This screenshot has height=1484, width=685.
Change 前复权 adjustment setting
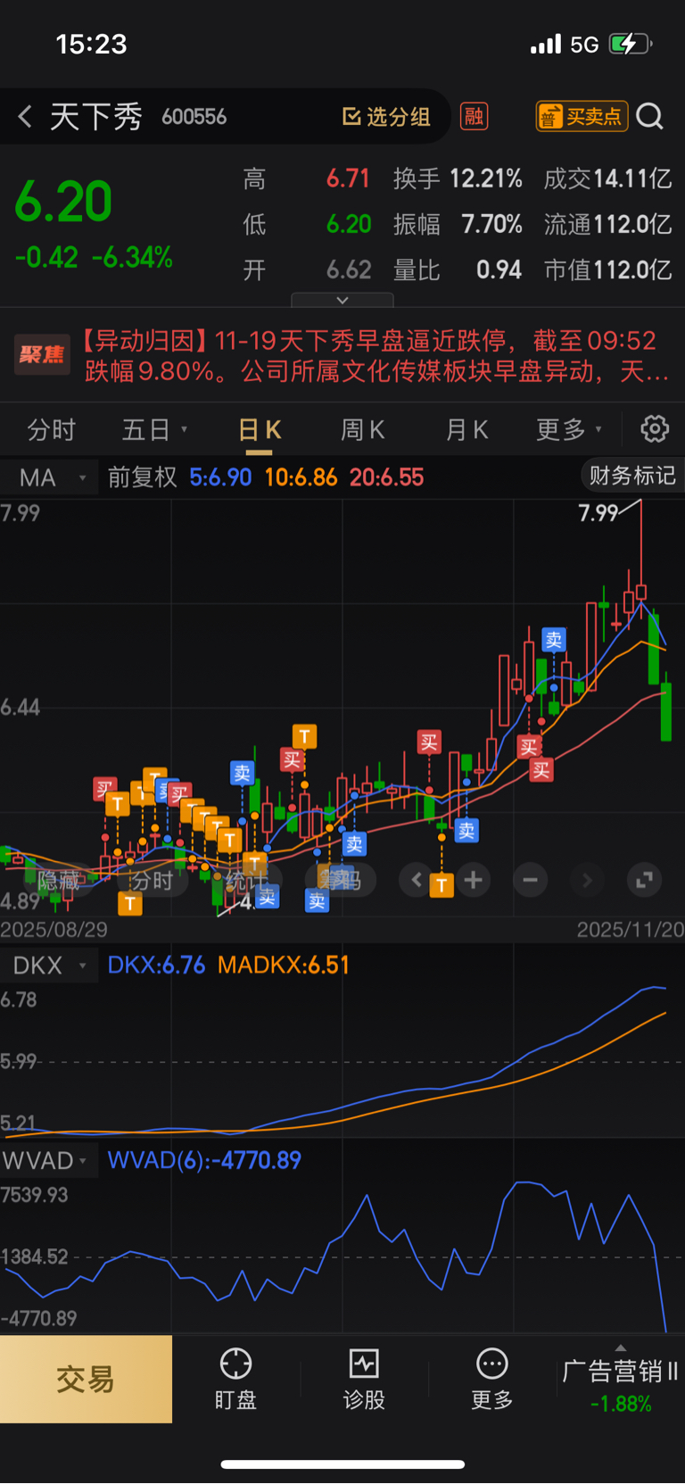pos(143,477)
